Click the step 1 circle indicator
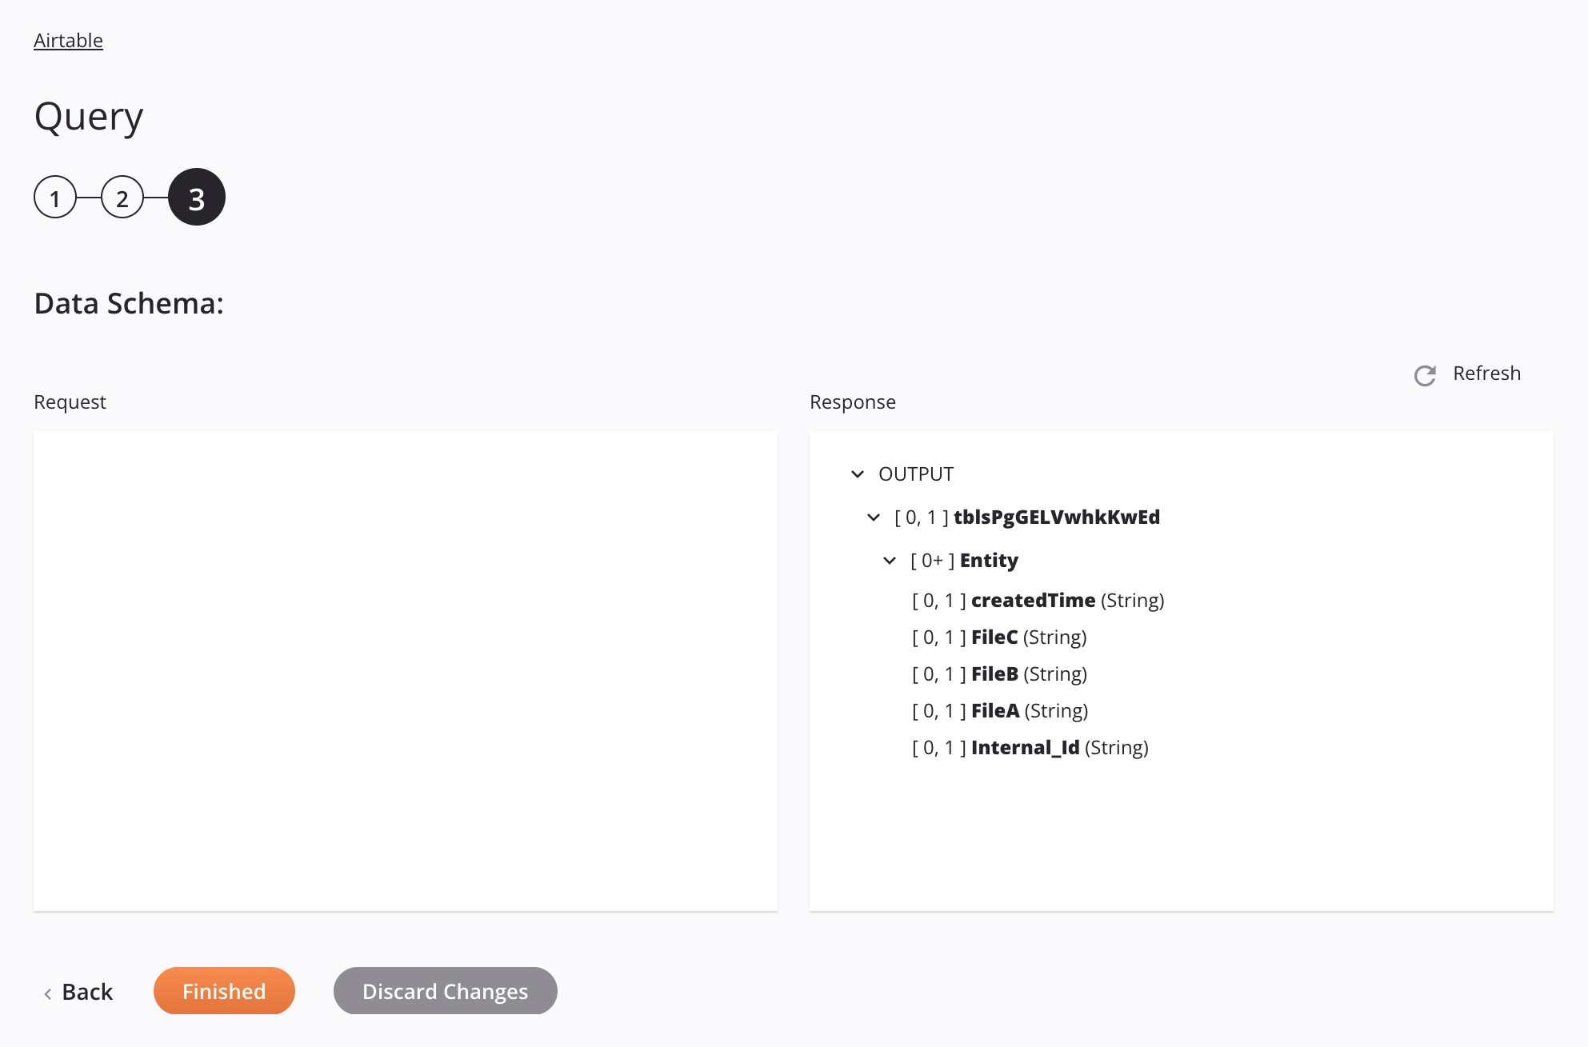Image resolution: width=1588 pixels, height=1047 pixels. click(54, 196)
